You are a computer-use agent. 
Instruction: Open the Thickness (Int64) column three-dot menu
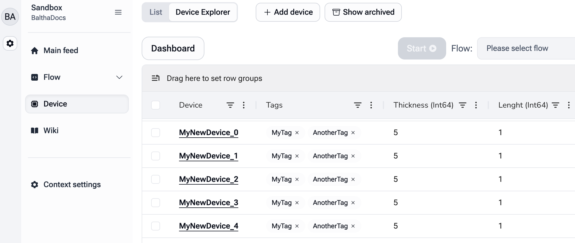coord(476,105)
